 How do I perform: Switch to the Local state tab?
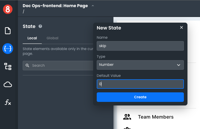32,38
